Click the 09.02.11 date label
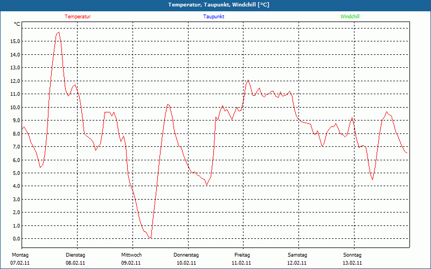The width and height of the screenshot is (431, 269). (x=131, y=263)
